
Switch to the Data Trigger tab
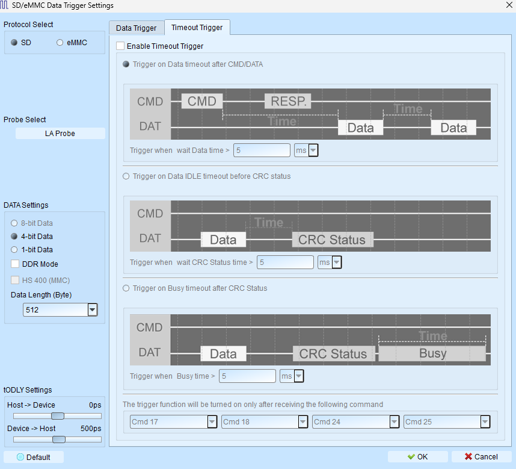(137, 28)
